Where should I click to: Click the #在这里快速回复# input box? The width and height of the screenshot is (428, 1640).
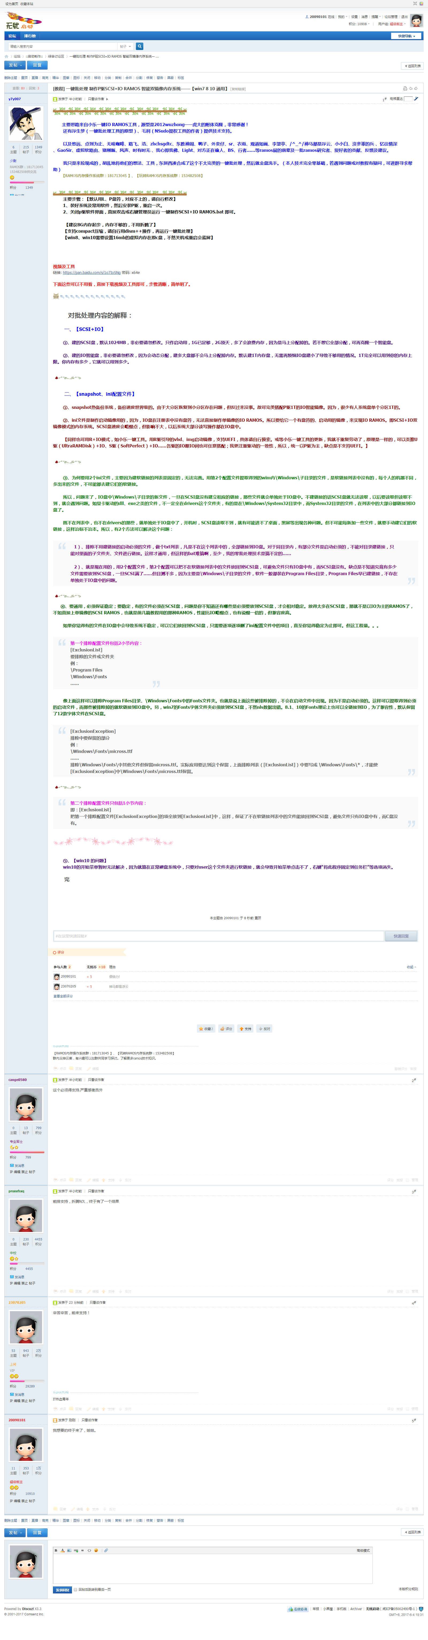tap(219, 936)
